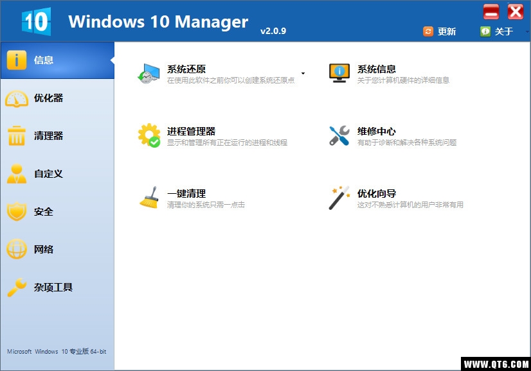Screen dimensions: 531x371
Task: Click the 系统还原 monitor-with-clock icon
Action: pyautogui.click(x=148, y=73)
